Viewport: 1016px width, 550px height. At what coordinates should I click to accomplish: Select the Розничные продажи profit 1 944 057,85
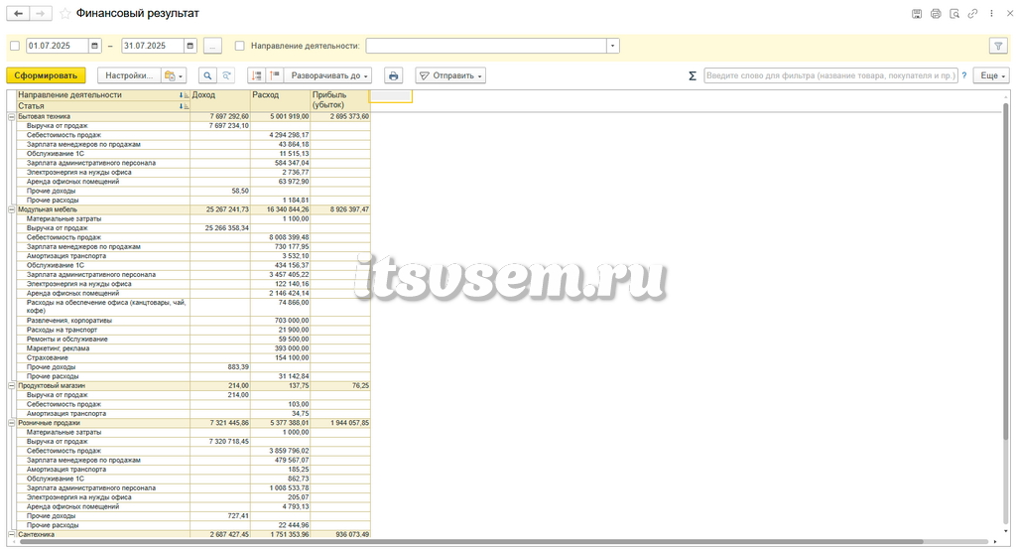340,423
